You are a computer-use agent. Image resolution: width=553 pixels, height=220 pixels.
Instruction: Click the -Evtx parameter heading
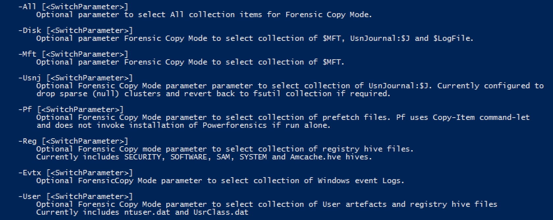(x=30, y=173)
